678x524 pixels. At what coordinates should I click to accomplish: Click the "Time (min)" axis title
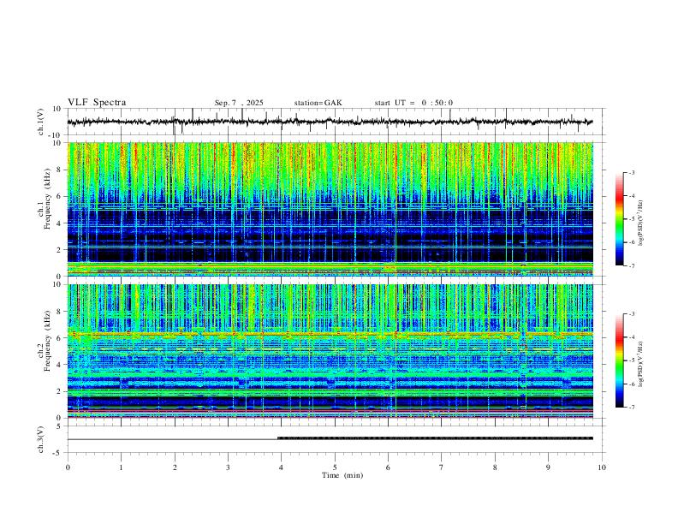(x=342, y=475)
